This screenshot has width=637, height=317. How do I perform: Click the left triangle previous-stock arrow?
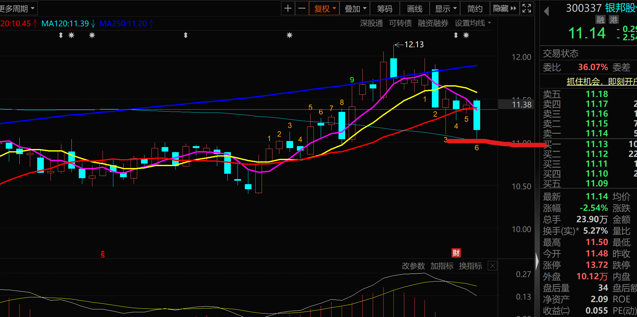click(546, 12)
